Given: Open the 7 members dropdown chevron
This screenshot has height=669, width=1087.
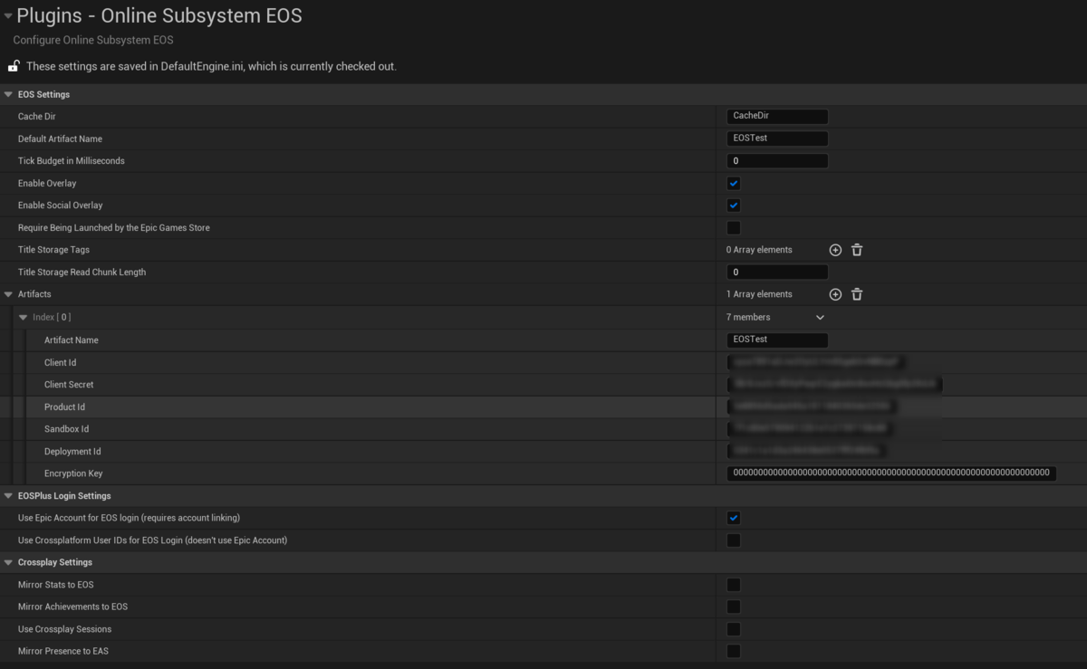Looking at the screenshot, I should [820, 318].
